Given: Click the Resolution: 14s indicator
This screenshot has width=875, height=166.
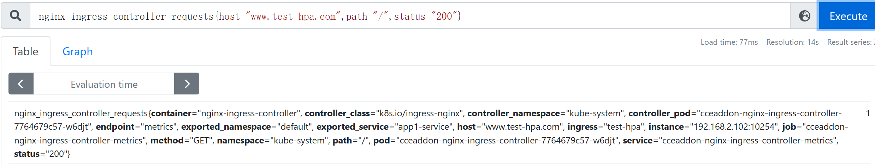Looking at the screenshot, I should [x=792, y=42].
